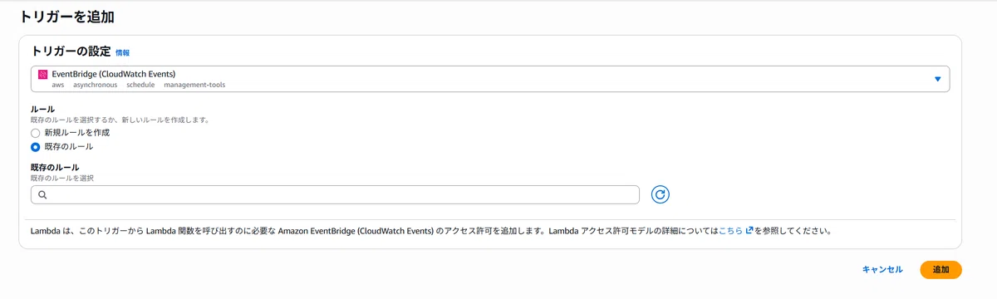Viewport: 997px width, 299px height.
Task: Click the refresh rules circular arrow button
Action: (661, 194)
